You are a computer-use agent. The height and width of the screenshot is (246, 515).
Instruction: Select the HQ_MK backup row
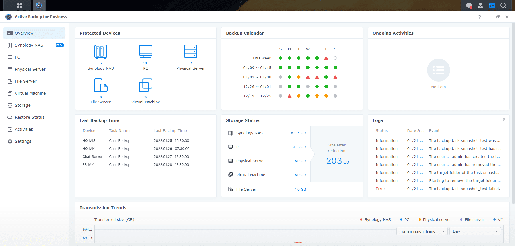tap(146, 149)
